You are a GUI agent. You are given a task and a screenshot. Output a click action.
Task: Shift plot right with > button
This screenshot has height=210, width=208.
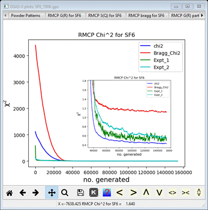pos(133,193)
